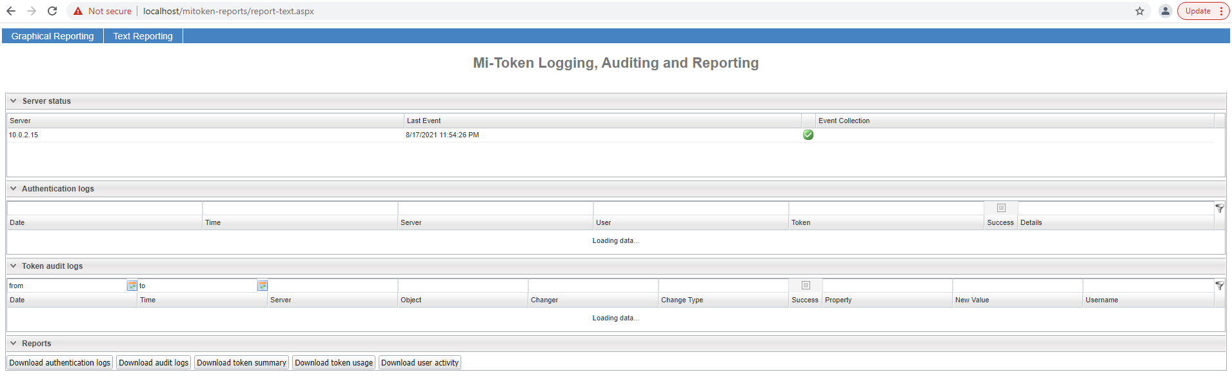Sort Token audit logs by Property column
The width and height of the screenshot is (1232, 390).
[x=888, y=300]
